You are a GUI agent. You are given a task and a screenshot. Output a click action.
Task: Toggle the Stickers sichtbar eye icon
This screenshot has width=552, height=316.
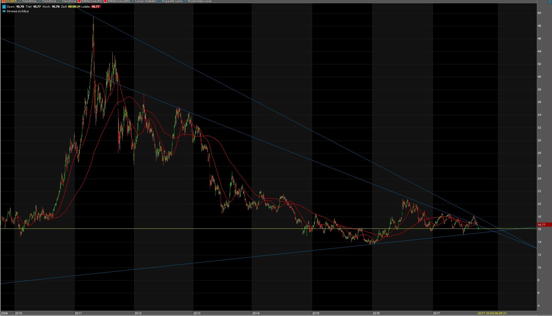coord(4,11)
